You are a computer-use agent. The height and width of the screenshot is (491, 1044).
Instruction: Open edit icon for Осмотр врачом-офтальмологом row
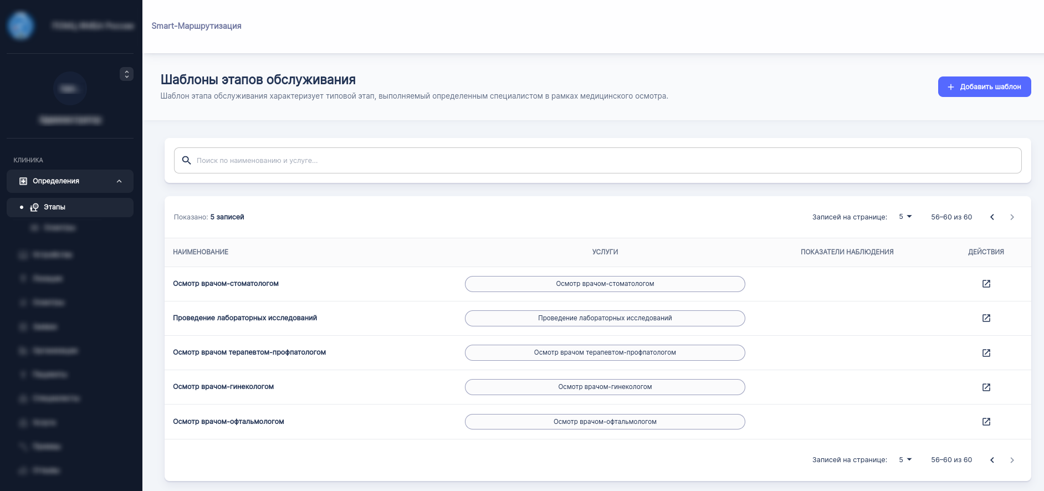point(986,422)
